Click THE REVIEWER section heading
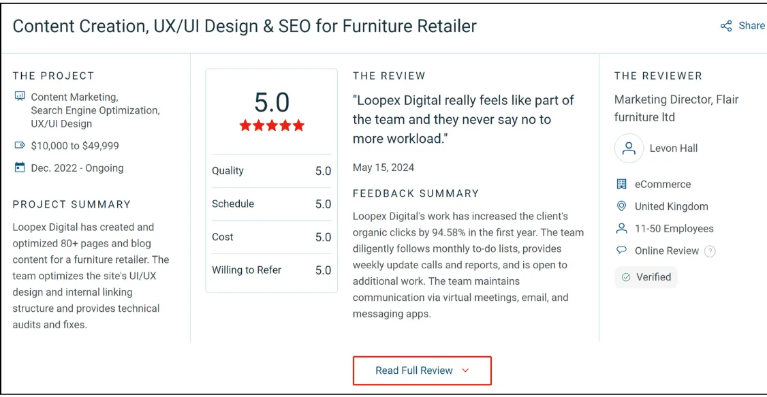This screenshot has width=767, height=397. pyautogui.click(x=658, y=76)
